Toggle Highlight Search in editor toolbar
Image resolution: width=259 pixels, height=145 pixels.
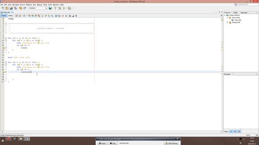pos(39,16)
